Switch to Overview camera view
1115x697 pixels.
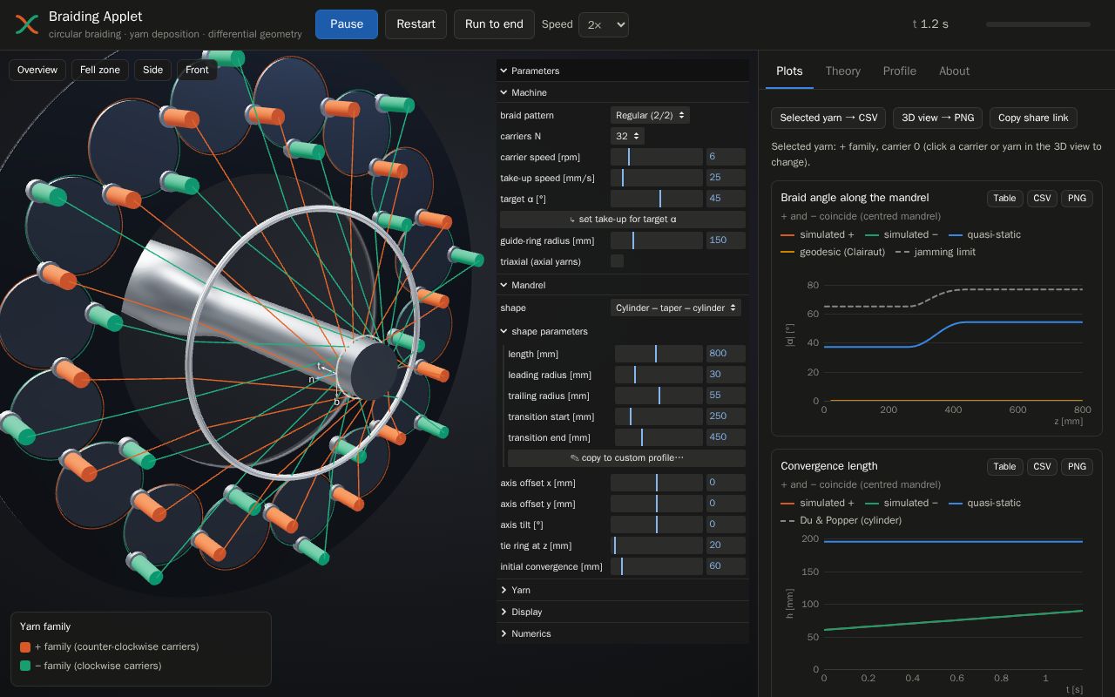point(37,70)
